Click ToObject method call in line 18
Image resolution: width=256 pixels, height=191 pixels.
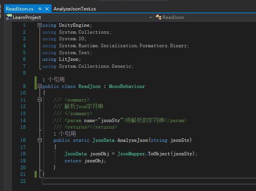pos(159,154)
